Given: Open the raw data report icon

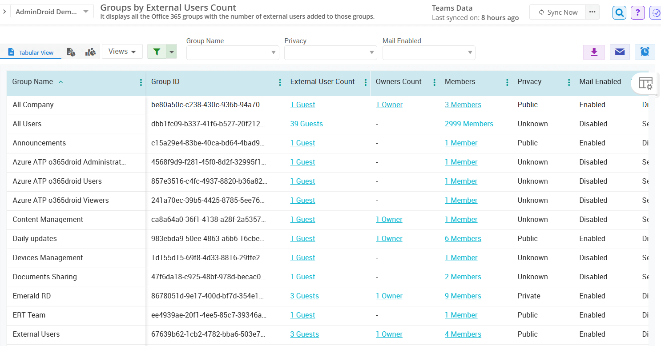Looking at the screenshot, I should coord(71,52).
